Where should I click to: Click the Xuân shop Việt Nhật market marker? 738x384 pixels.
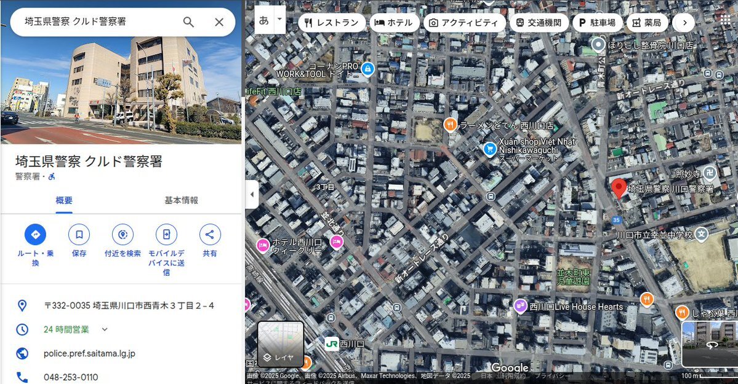click(490, 149)
